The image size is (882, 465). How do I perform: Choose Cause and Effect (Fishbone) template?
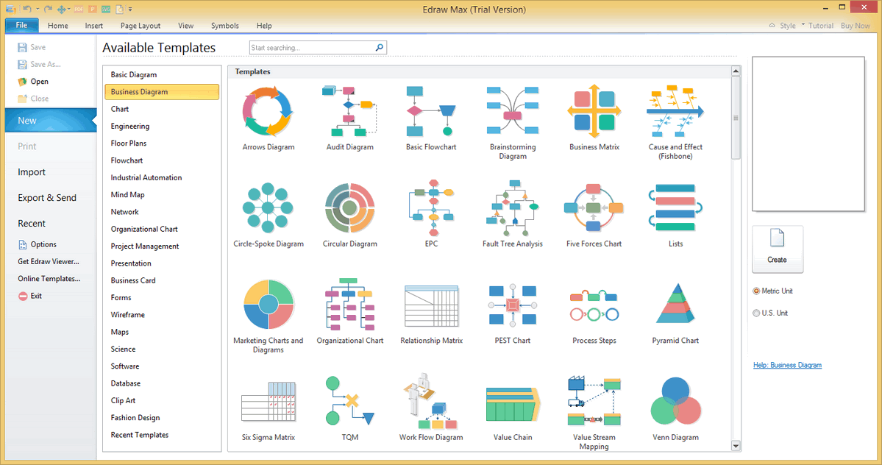[x=675, y=123]
